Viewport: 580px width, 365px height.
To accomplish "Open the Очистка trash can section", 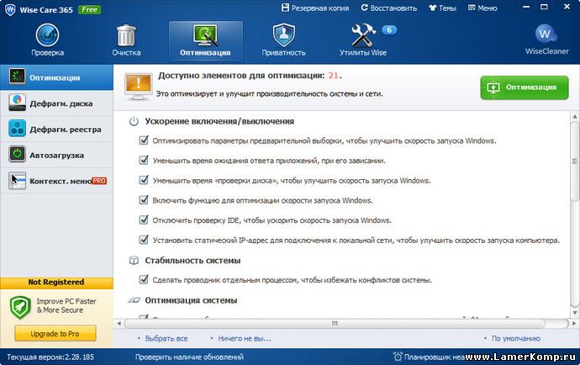I will pos(126,40).
